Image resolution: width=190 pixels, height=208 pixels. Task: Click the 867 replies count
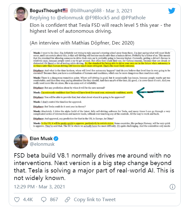click(54, 199)
